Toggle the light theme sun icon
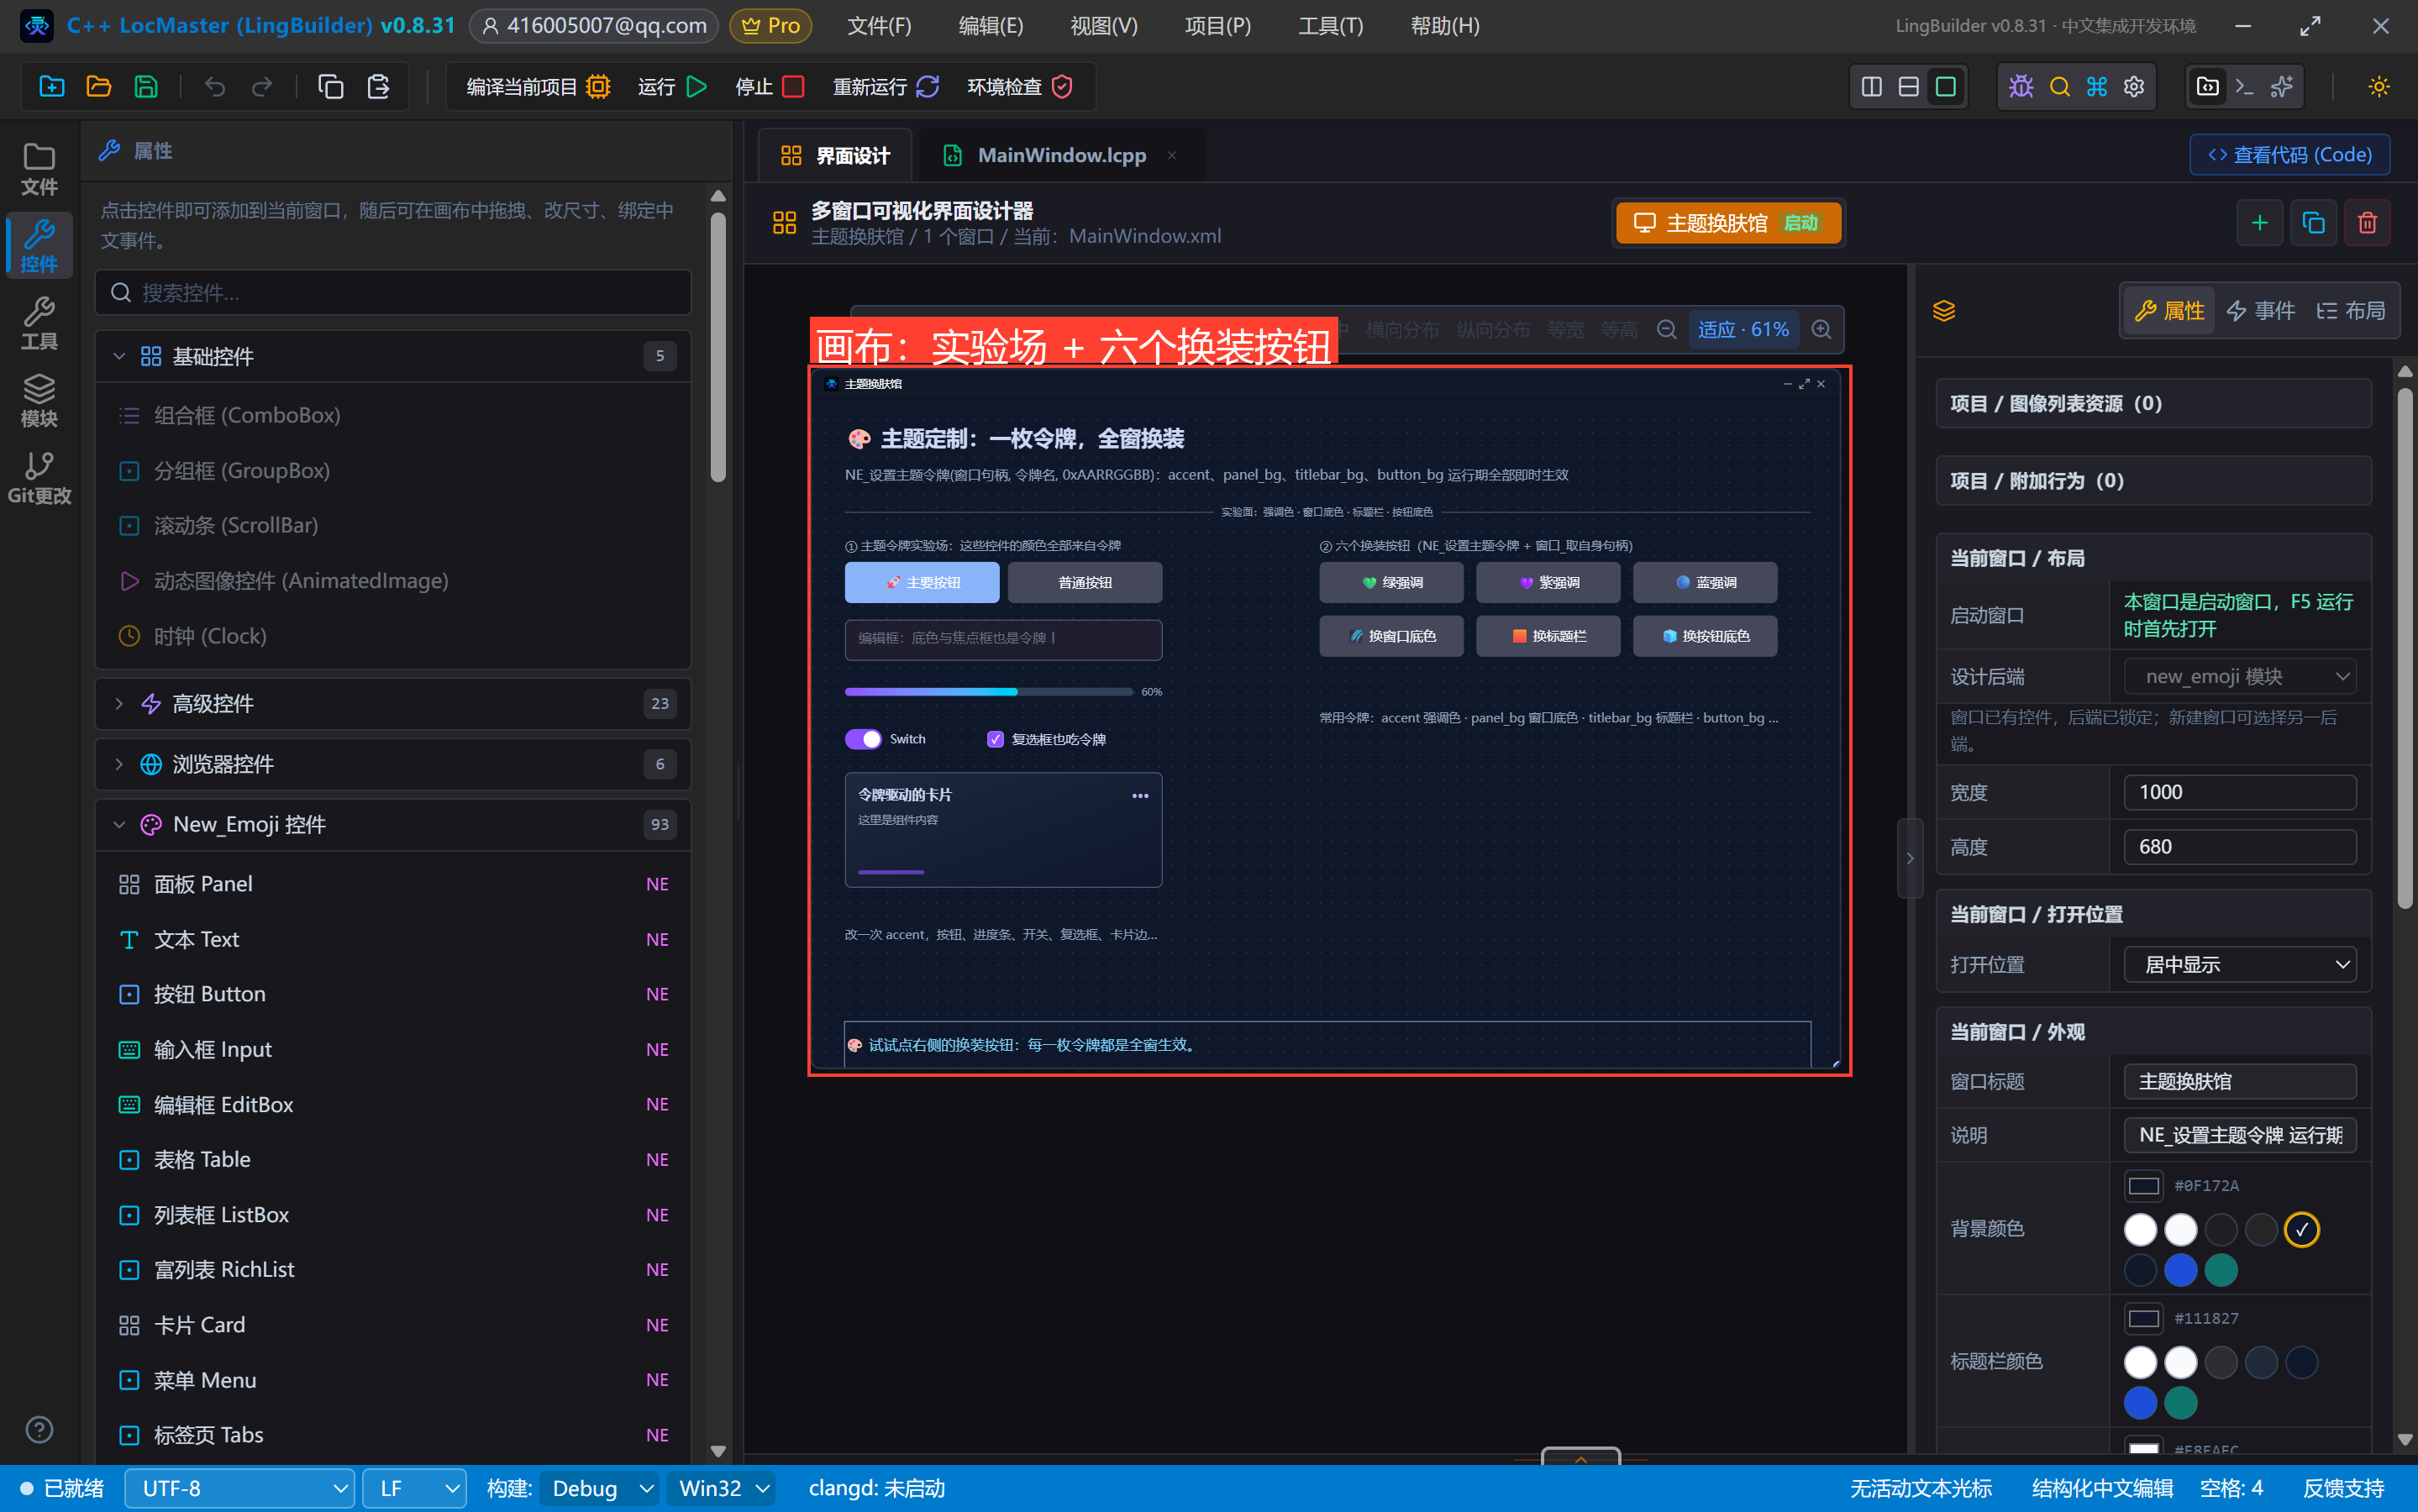Viewport: 2418px width, 1512px height. [x=2379, y=87]
